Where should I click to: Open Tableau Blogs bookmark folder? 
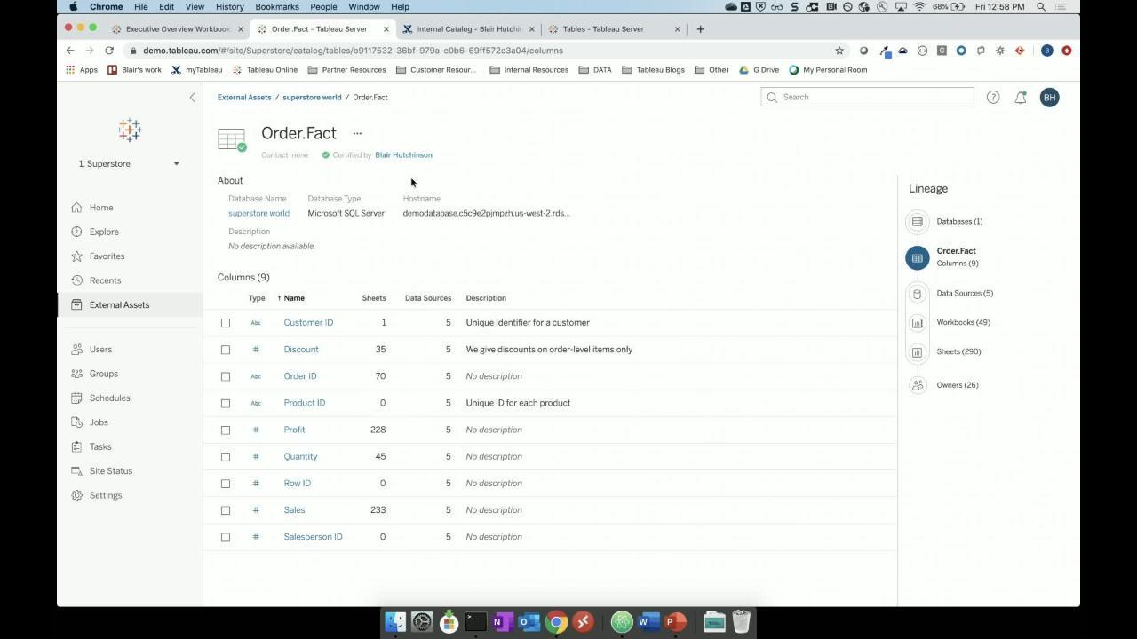tap(653, 70)
